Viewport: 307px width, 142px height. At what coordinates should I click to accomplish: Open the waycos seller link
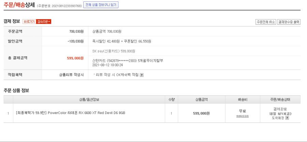(x=243, y=116)
